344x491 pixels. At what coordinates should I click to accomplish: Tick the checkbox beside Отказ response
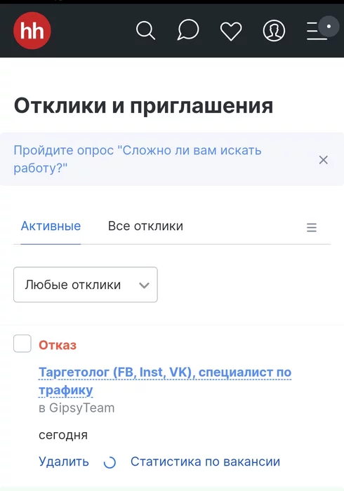click(x=22, y=344)
